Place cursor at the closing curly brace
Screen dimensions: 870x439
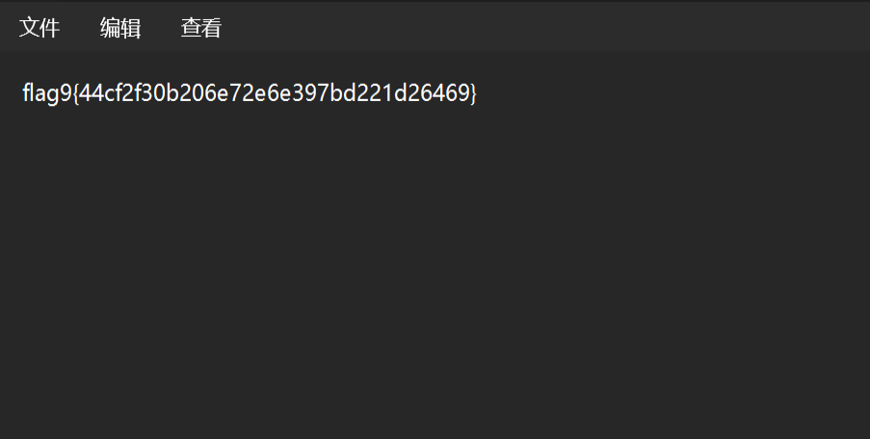473,94
